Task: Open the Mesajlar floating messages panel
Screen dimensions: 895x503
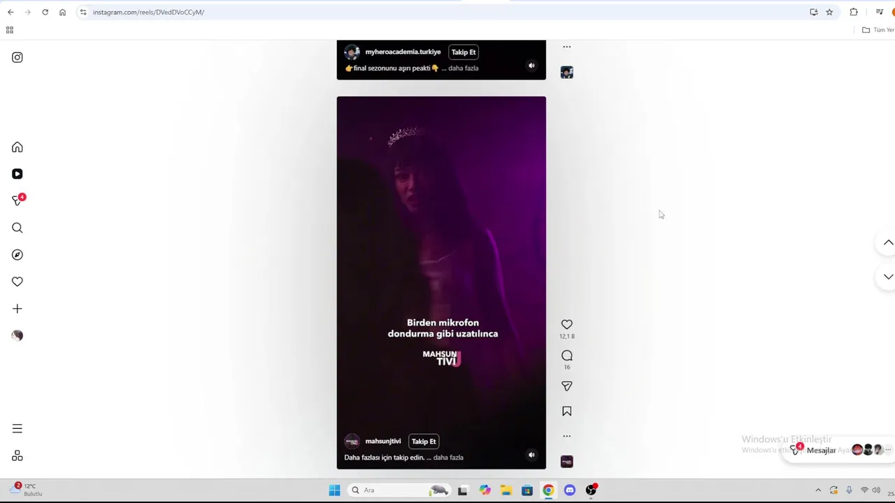Action: click(x=839, y=451)
